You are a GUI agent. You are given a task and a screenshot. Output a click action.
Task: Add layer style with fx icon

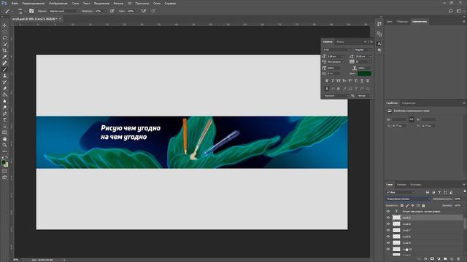click(425, 259)
